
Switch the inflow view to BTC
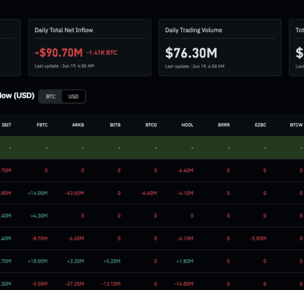(x=50, y=96)
